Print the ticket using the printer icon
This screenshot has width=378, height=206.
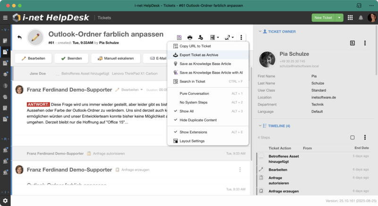(x=190, y=37)
